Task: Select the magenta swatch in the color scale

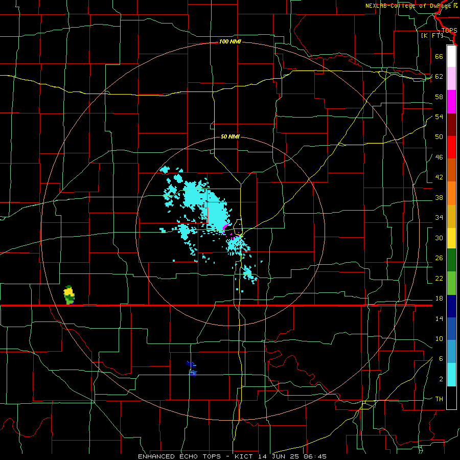Action: coord(451,102)
